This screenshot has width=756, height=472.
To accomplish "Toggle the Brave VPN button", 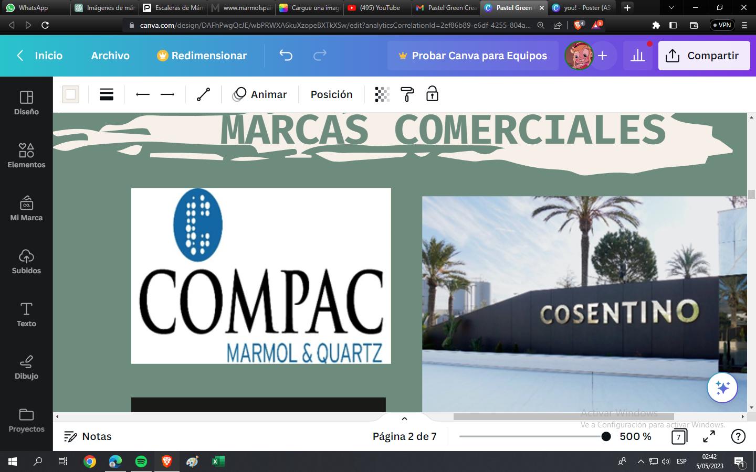I will coord(722,25).
